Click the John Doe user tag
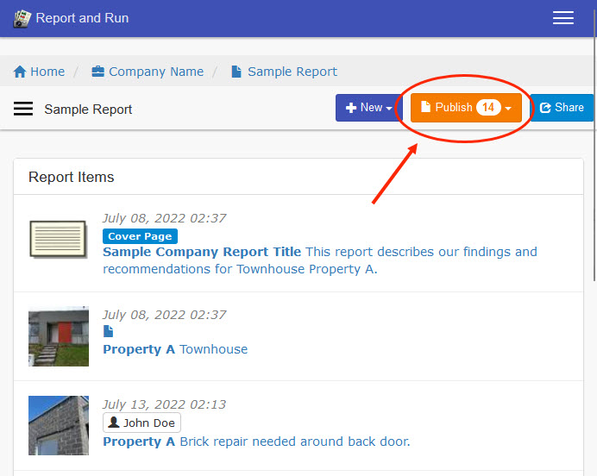 (141, 423)
